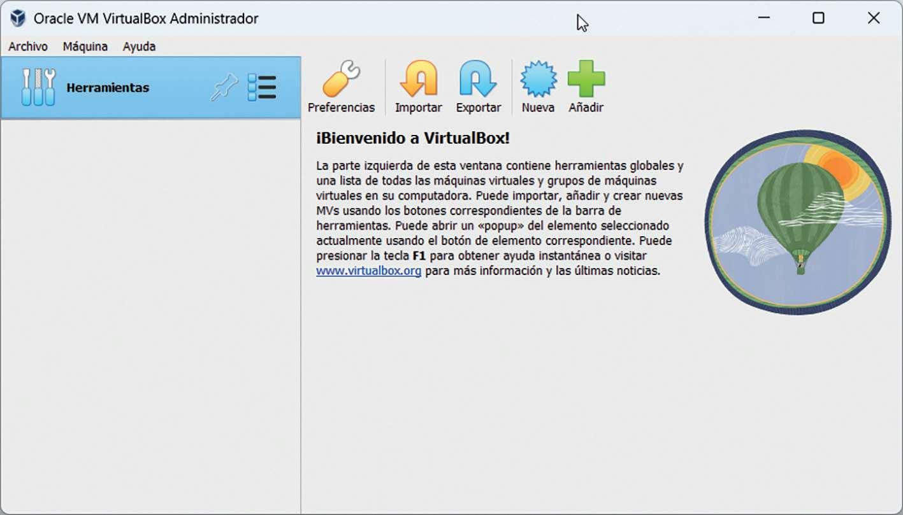Viewport: 903px width, 515px height.
Task: Click the ¡Bienvenido a VirtualBox! heading
Action: tap(413, 138)
